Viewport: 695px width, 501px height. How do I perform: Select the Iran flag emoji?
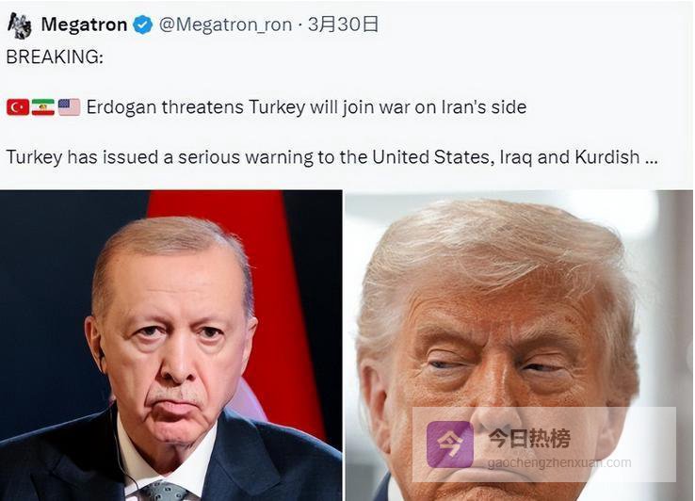43,107
